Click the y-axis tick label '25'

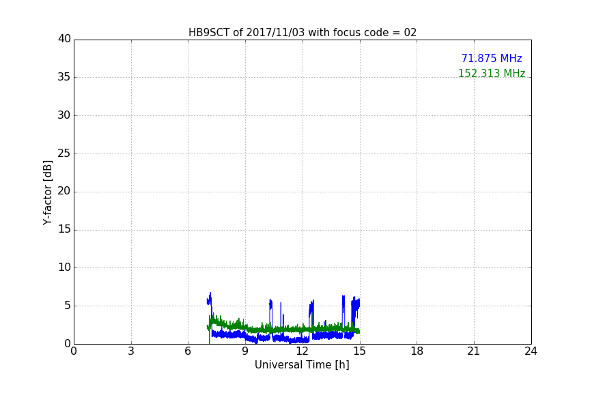tap(64, 153)
